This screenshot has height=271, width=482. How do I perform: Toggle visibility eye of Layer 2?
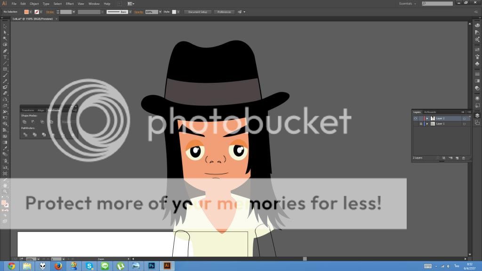[x=415, y=118]
